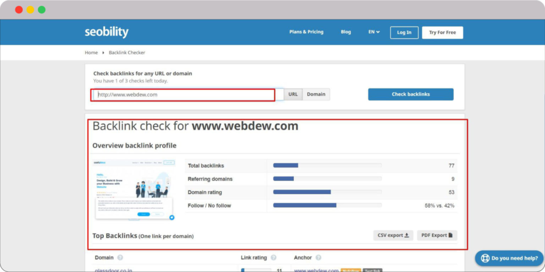Image resolution: width=545 pixels, height=272 pixels.
Task: Click the Total backlinks progress bar
Action: [327, 166]
